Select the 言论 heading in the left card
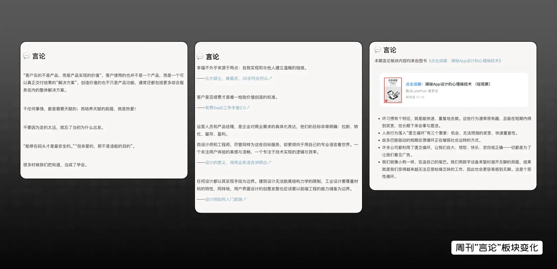 (39, 56)
